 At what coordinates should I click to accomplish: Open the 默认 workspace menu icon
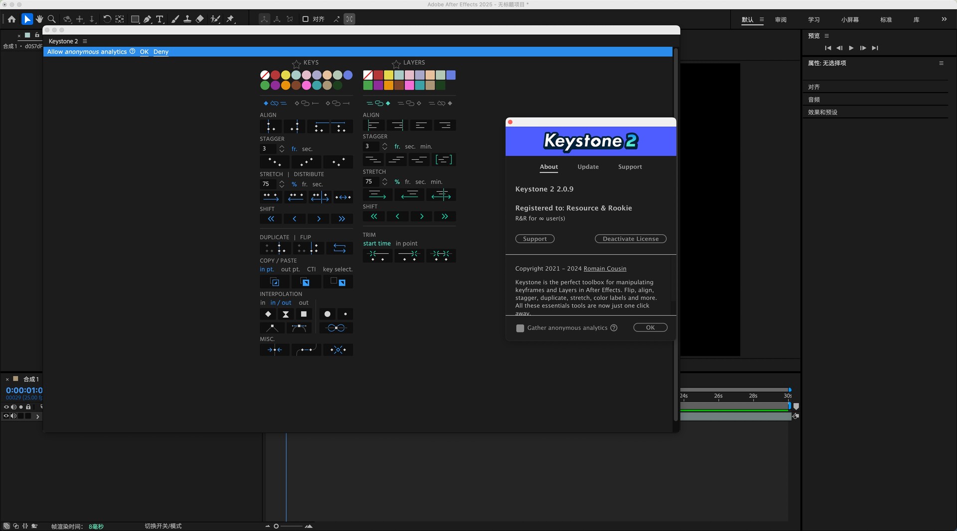(762, 20)
